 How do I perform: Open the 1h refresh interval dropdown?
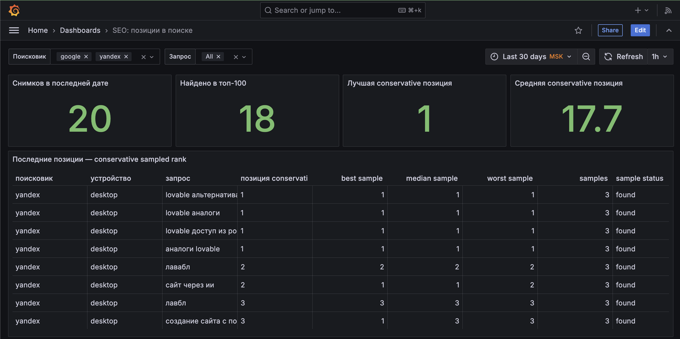click(660, 56)
